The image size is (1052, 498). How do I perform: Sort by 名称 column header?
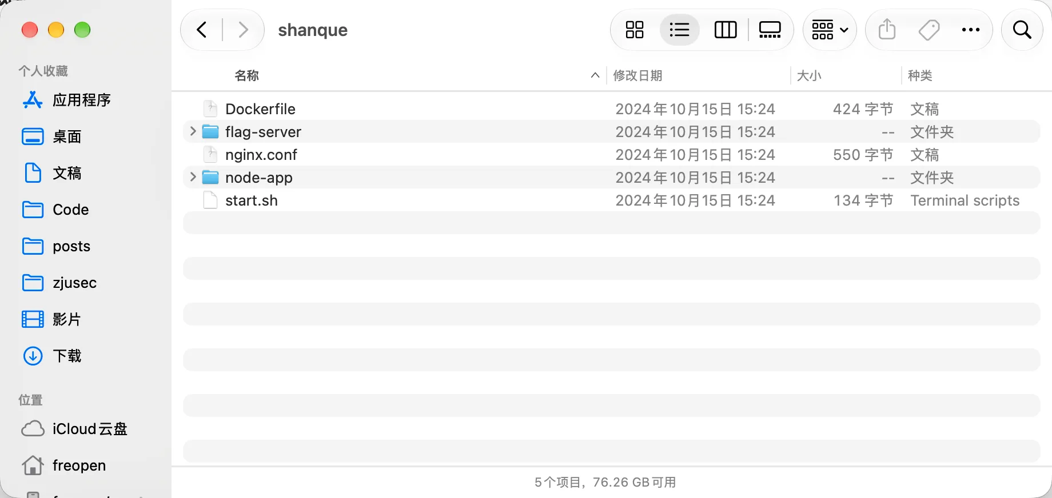[247, 75]
